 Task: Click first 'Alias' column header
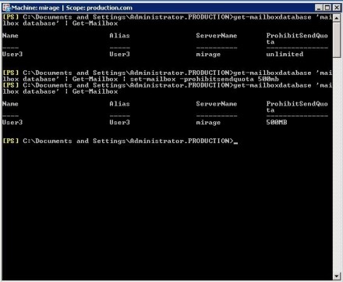(x=119, y=35)
